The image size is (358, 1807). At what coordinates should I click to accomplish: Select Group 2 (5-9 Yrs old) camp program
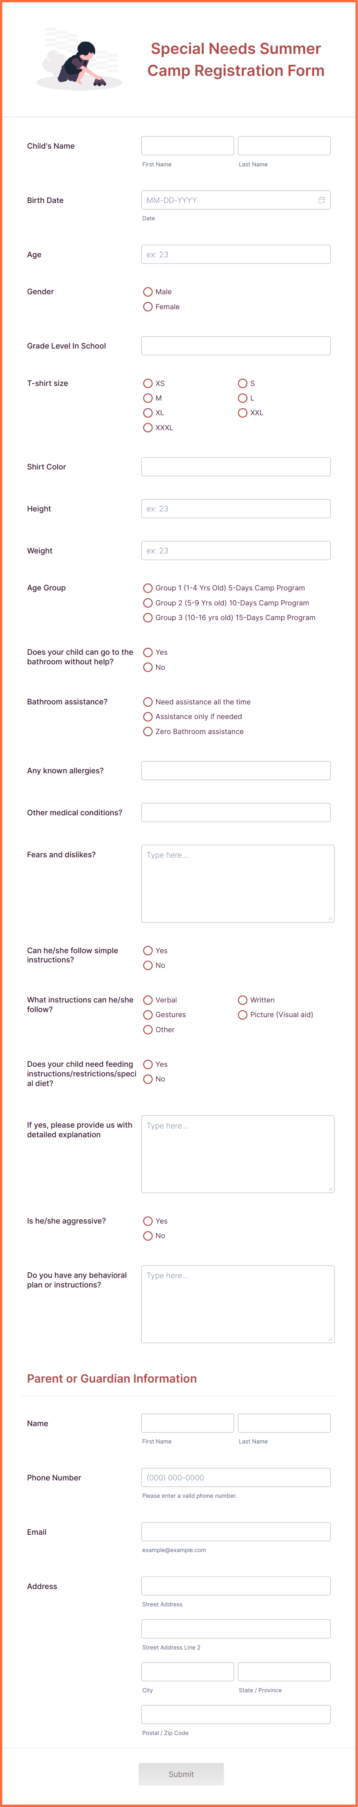tap(148, 603)
